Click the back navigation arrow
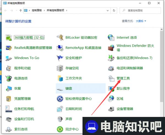165x135 pixels. tap(5, 10)
